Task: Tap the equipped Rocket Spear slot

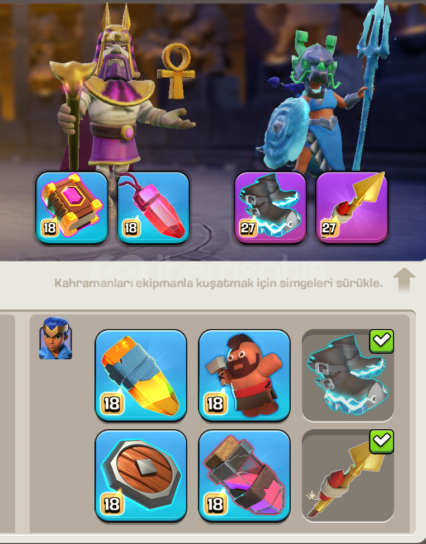Action: pos(352,208)
